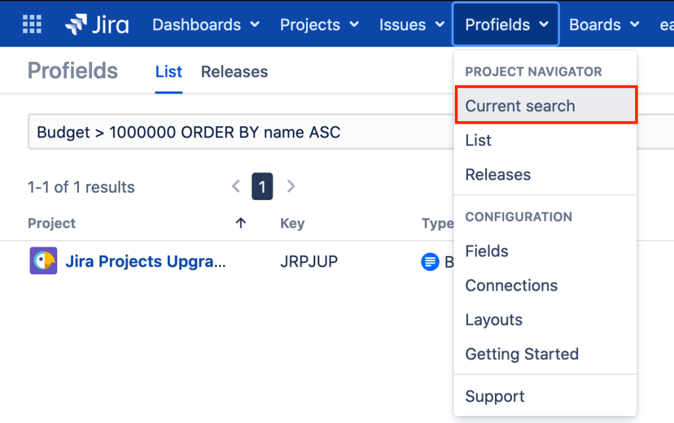This screenshot has height=423, width=674.
Task: Click the ascending sort arrow in Project column
Action: coord(241,223)
